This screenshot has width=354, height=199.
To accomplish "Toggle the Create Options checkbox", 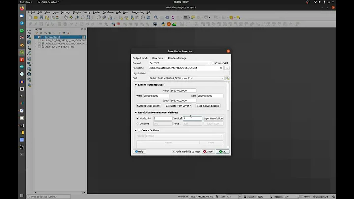I will [x=139, y=130].
